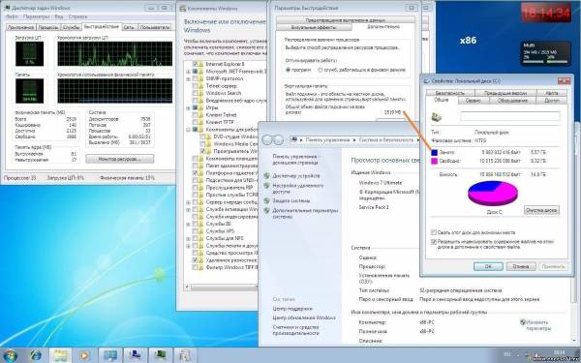Tick the Клиент TFTP checkbox
The image size is (581, 363).
(195, 122)
